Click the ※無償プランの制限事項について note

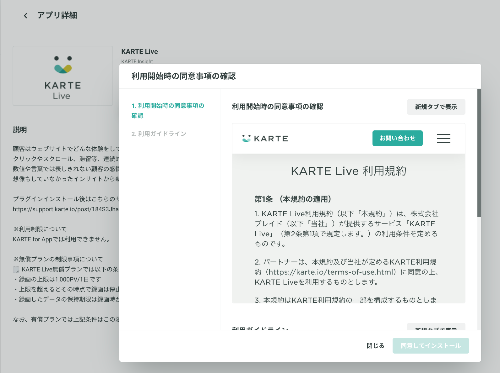point(58,259)
